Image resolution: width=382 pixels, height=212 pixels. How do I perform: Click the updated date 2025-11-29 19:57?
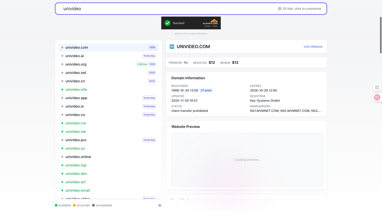pyautogui.click(x=184, y=101)
